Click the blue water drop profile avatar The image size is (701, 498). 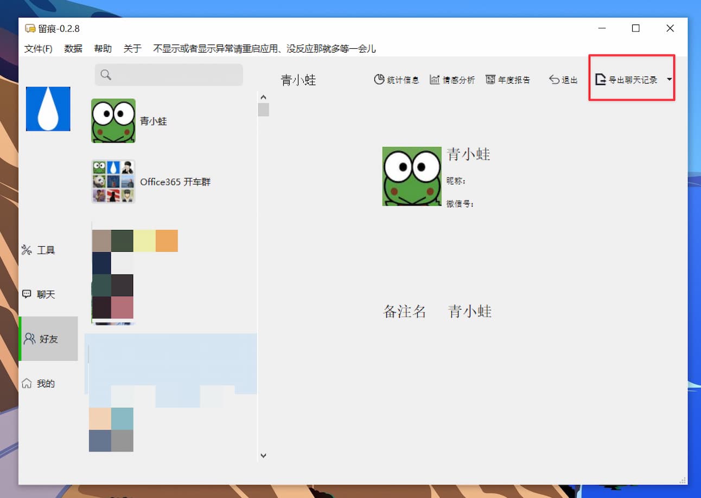48,108
